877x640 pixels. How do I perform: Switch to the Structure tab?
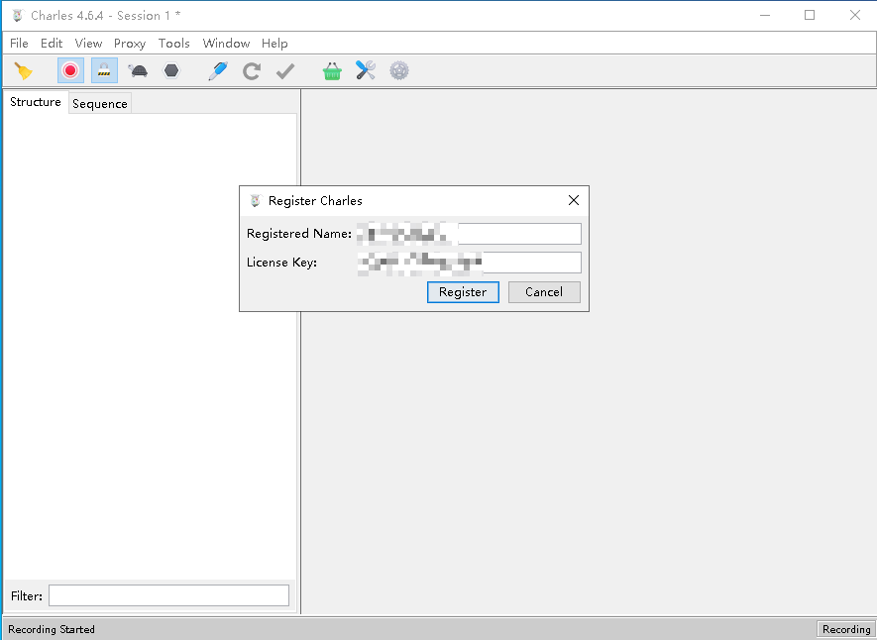pos(36,102)
